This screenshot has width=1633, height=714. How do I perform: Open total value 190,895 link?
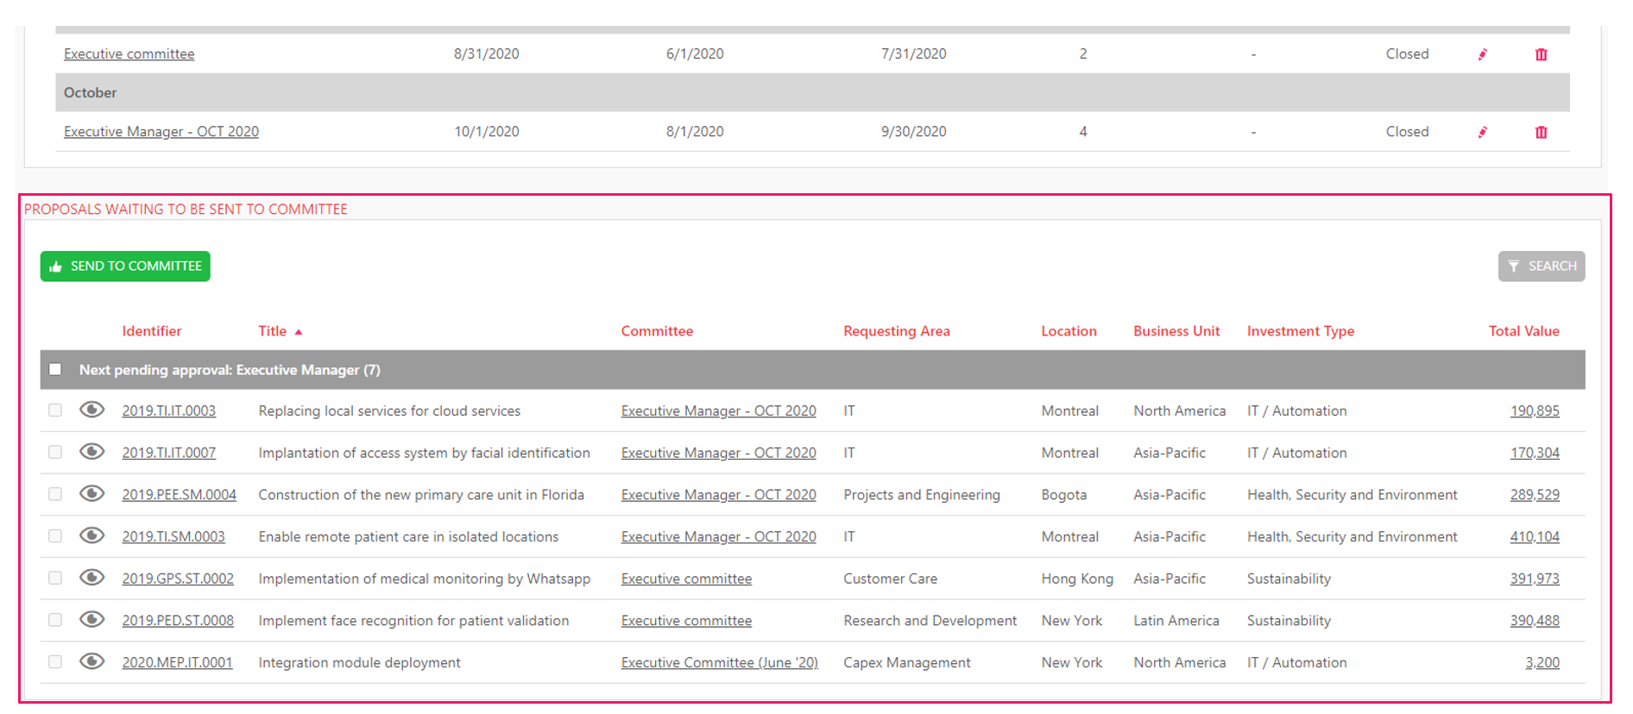[1535, 411]
